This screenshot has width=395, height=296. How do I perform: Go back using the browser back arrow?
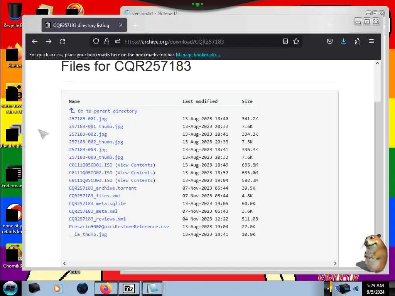(34, 42)
